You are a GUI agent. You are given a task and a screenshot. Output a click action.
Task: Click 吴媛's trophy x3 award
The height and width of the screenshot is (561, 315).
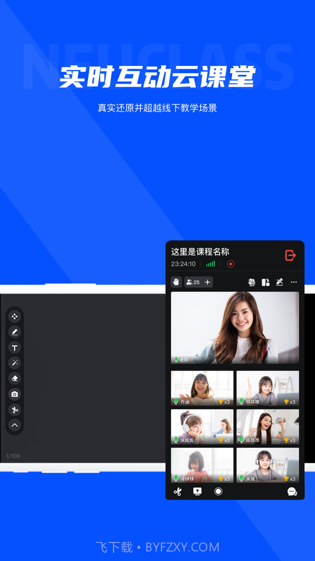[290, 478]
